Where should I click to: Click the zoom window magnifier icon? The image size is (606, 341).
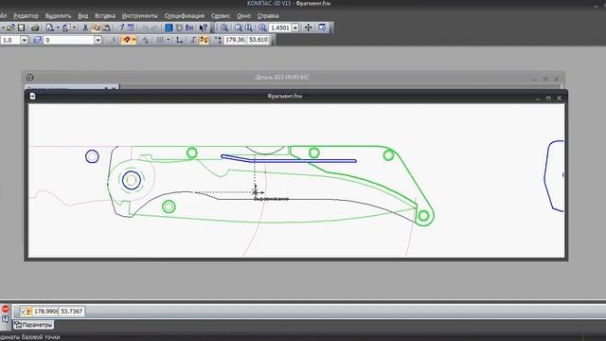pyautogui.click(x=224, y=27)
